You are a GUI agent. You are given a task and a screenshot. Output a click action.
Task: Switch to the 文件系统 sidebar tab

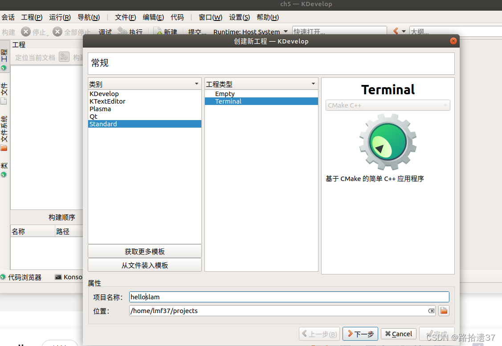pos(4,133)
